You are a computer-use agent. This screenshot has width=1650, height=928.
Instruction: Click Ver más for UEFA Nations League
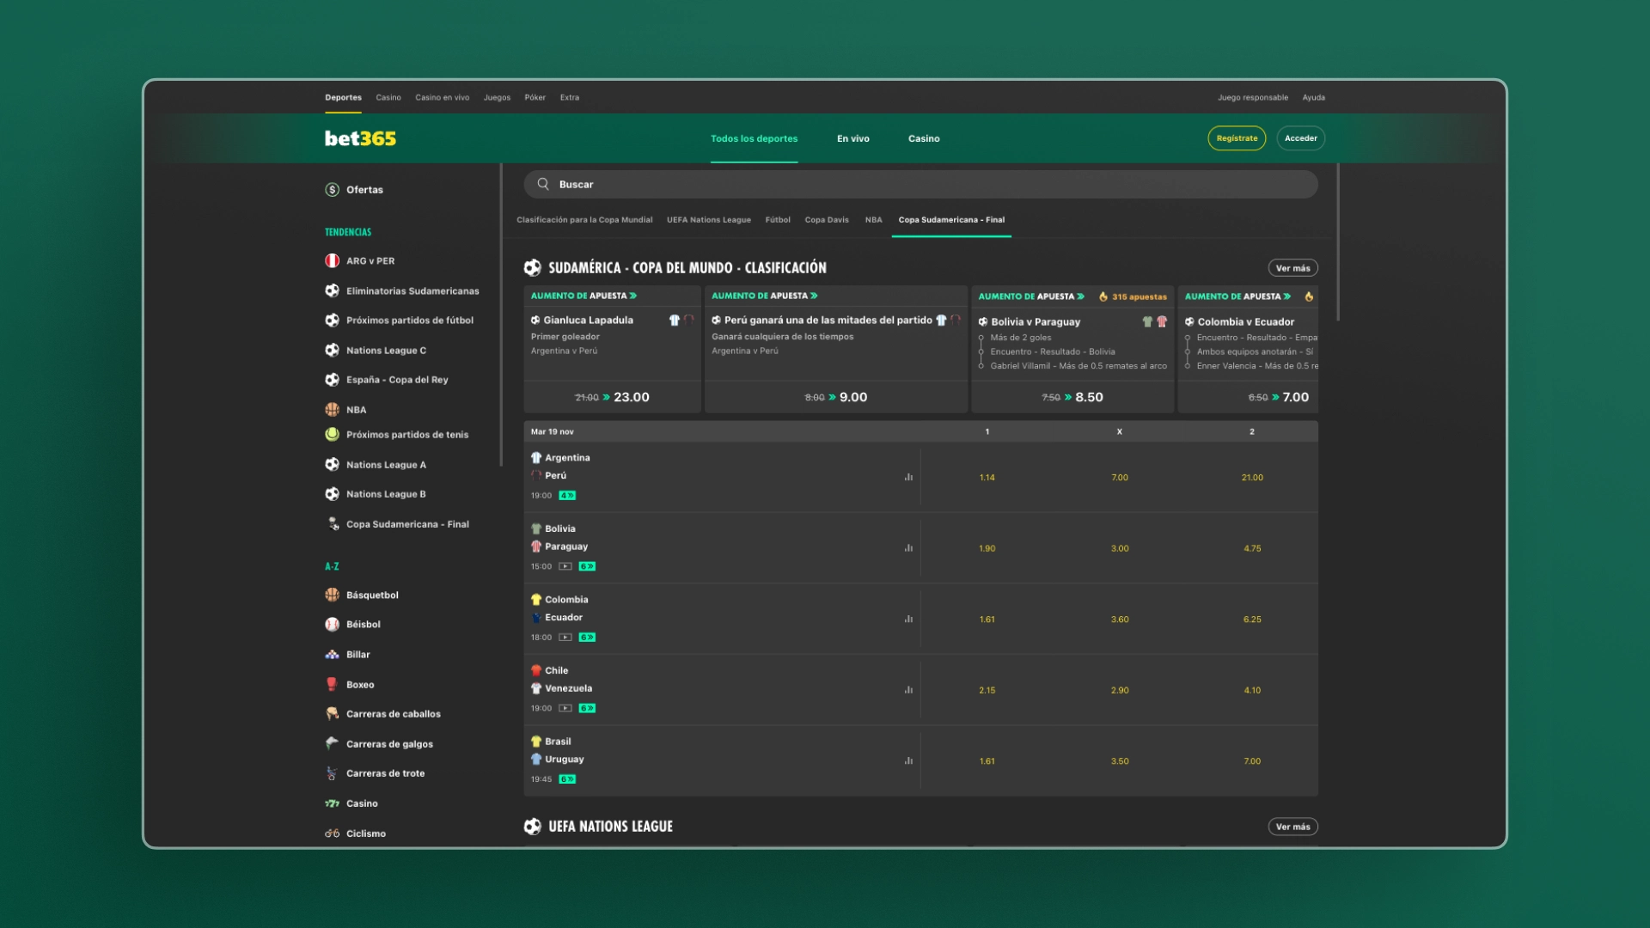(1292, 827)
